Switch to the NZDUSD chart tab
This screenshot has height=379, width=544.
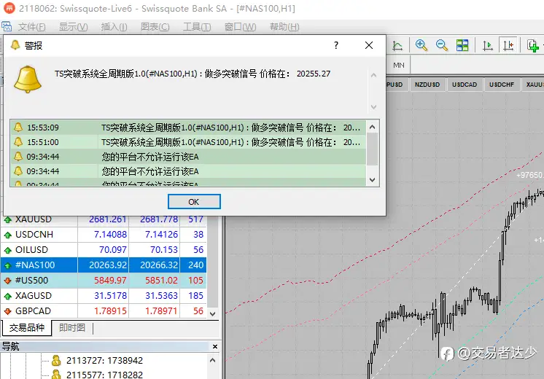427,85
